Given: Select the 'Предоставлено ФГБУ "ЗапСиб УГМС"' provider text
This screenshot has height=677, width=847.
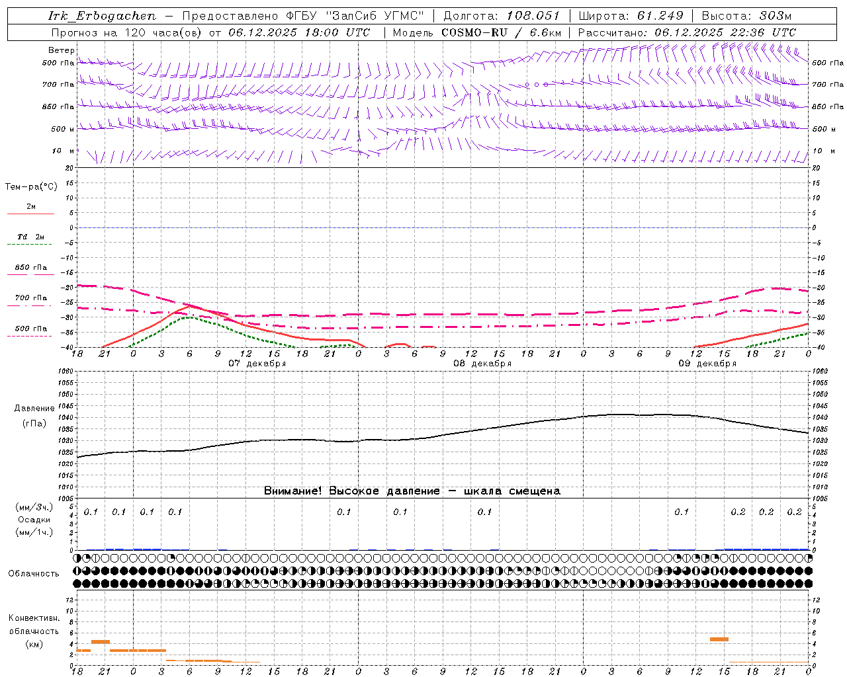Looking at the screenshot, I should pyautogui.click(x=302, y=16).
